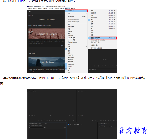The image size is (150, 139).
Task: Select the Track Select Forward tool
Action: [x=71, y=124]
